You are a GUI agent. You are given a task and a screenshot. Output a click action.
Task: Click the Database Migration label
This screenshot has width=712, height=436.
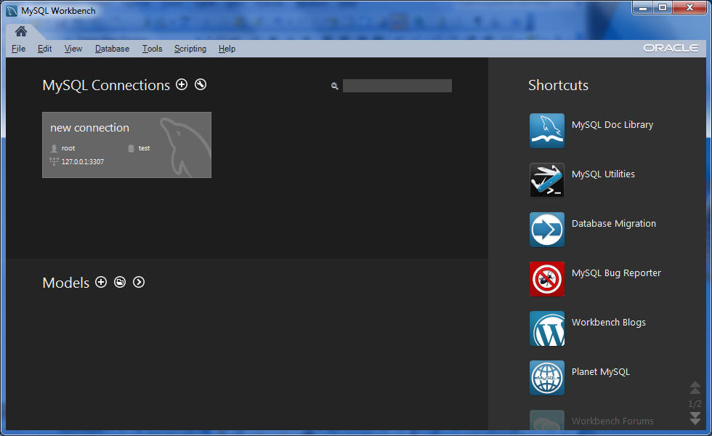click(613, 224)
